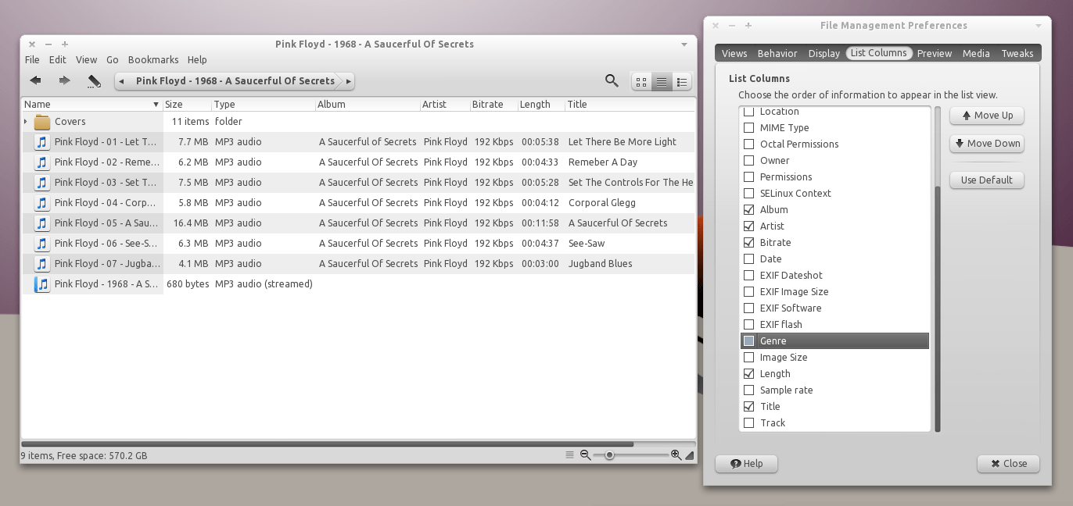Click the zoom in icon in the status bar

676,454
